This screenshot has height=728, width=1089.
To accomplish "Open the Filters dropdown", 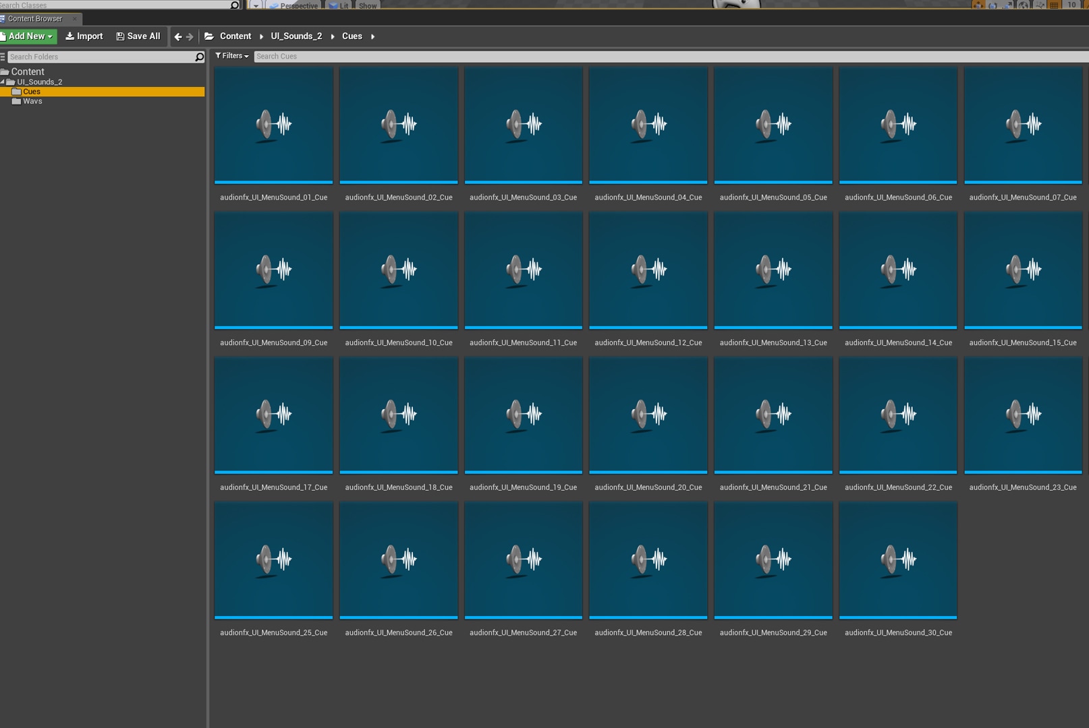I will coord(231,56).
